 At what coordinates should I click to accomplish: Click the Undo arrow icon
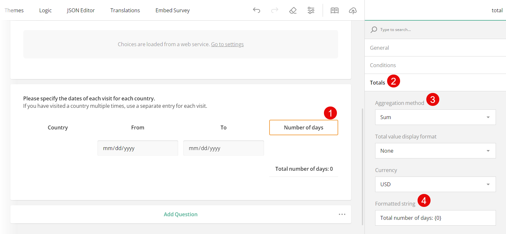point(257,10)
